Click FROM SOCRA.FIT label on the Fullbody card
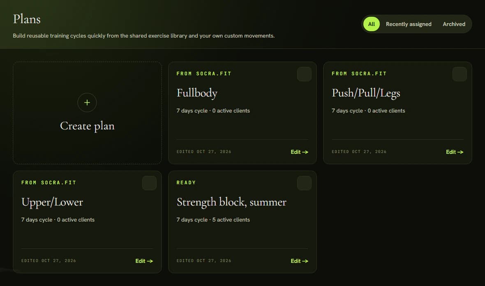485x286 pixels. pos(204,73)
